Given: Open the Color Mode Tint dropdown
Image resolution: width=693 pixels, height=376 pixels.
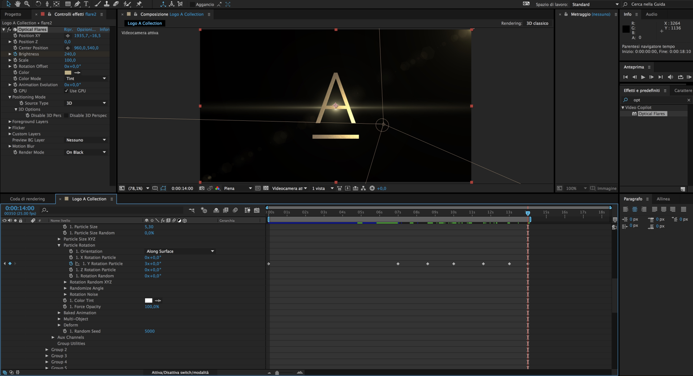Looking at the screenshot, I should pos(86,79).
